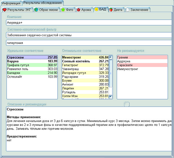The width and height of the screenshot is (174, 158).
Task: Select Лецитин row
Action: [x=85, y=88]
